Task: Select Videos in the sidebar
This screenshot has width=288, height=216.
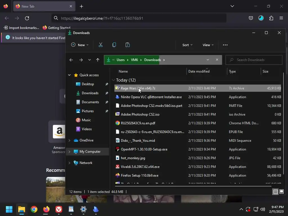Action: coord(87,129)
